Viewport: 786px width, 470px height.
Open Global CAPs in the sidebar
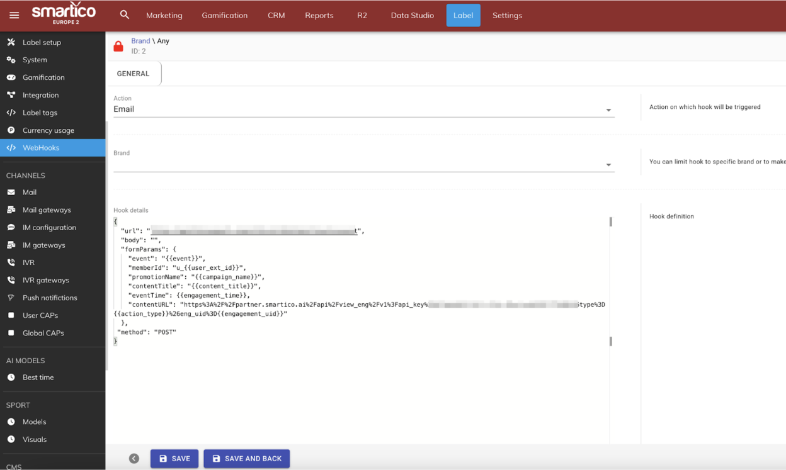pos(43,333)
